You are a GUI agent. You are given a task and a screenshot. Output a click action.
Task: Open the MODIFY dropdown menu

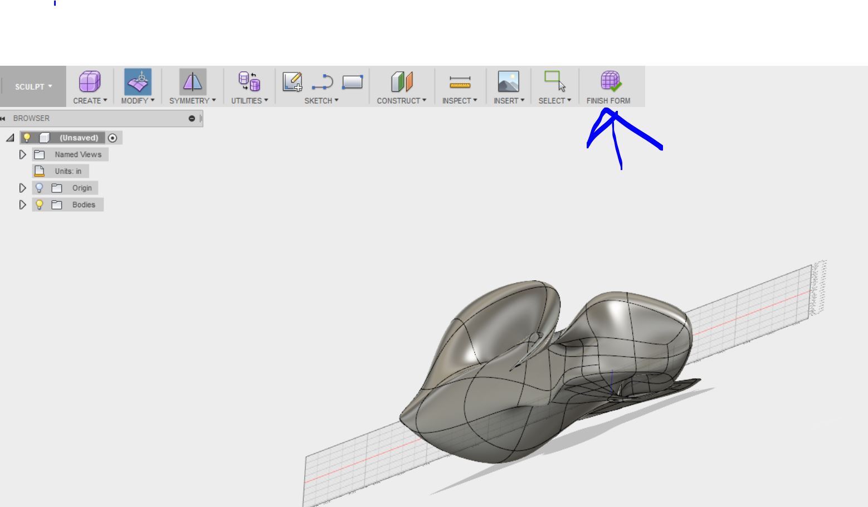(138, 101)
